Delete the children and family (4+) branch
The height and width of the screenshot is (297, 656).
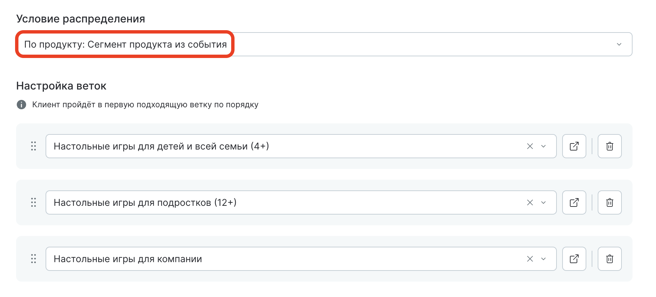[x=609, y=146]
